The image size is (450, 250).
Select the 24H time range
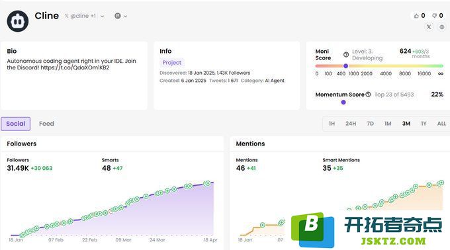(351, 124)
